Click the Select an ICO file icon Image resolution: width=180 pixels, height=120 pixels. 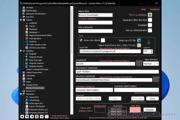point(139,40)
